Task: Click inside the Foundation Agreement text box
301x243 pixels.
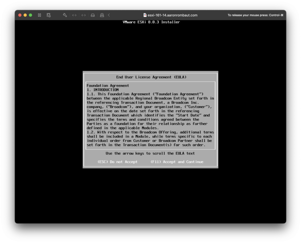Action: click(150, 115)
